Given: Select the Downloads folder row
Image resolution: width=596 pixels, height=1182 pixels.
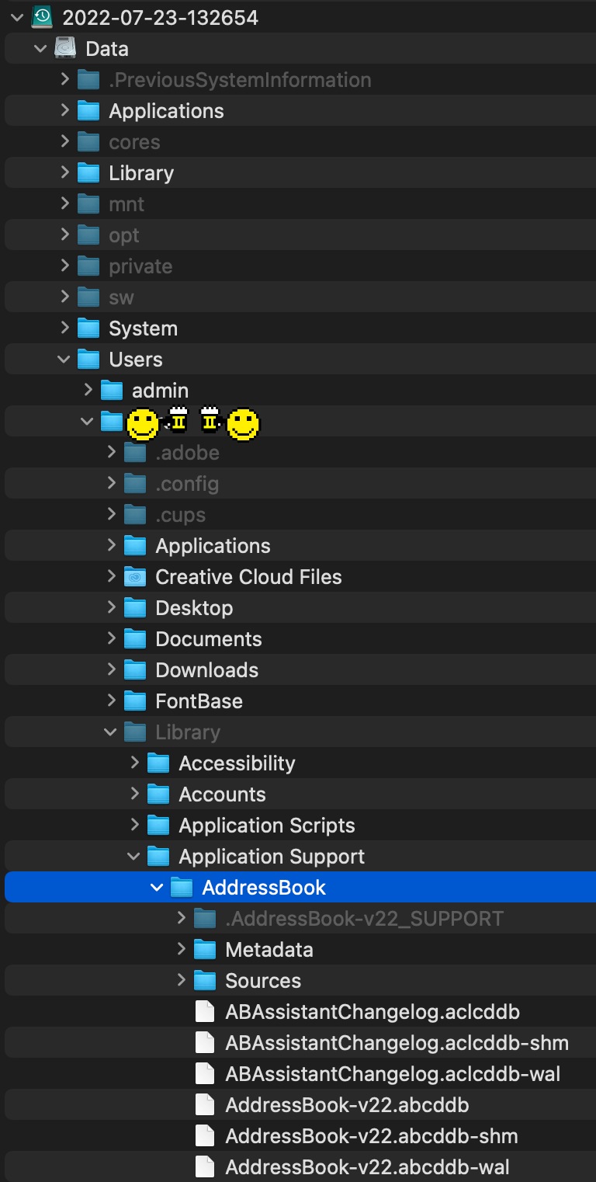Looking at the screenshot, I should [300, 669].
